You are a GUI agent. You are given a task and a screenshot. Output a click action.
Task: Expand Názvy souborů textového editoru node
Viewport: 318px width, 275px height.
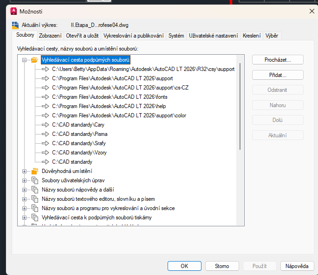click(25, 199)
